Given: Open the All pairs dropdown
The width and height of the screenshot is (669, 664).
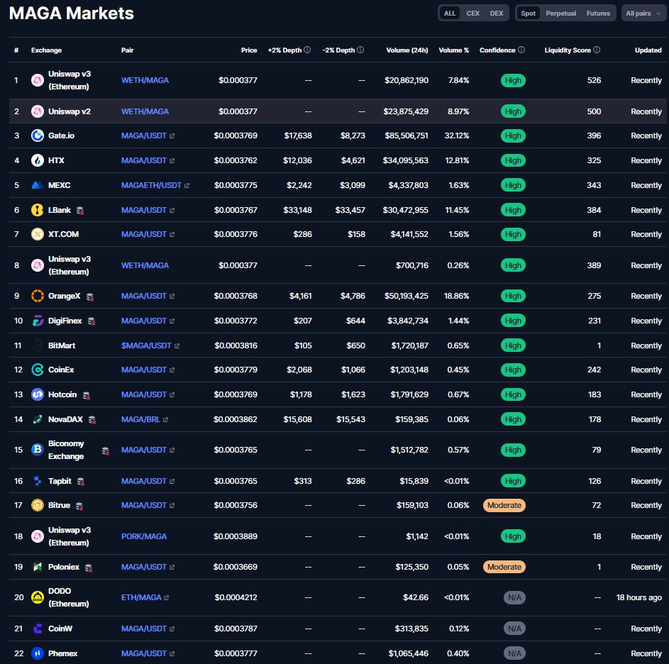Looking at the screenshot, I should point(642,13).
